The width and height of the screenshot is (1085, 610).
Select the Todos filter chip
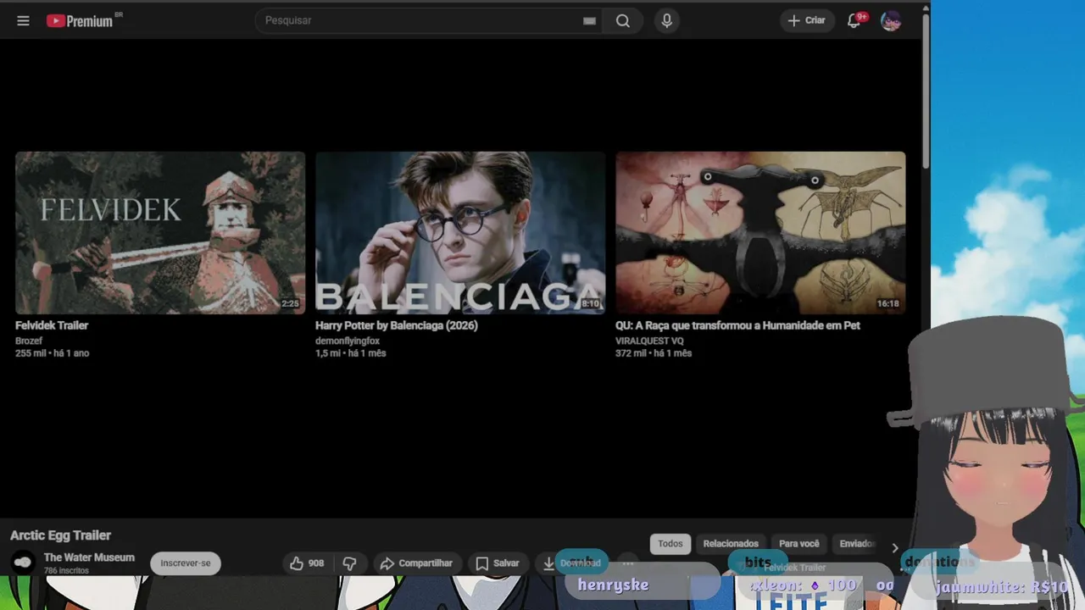click(x=670, y=544)
